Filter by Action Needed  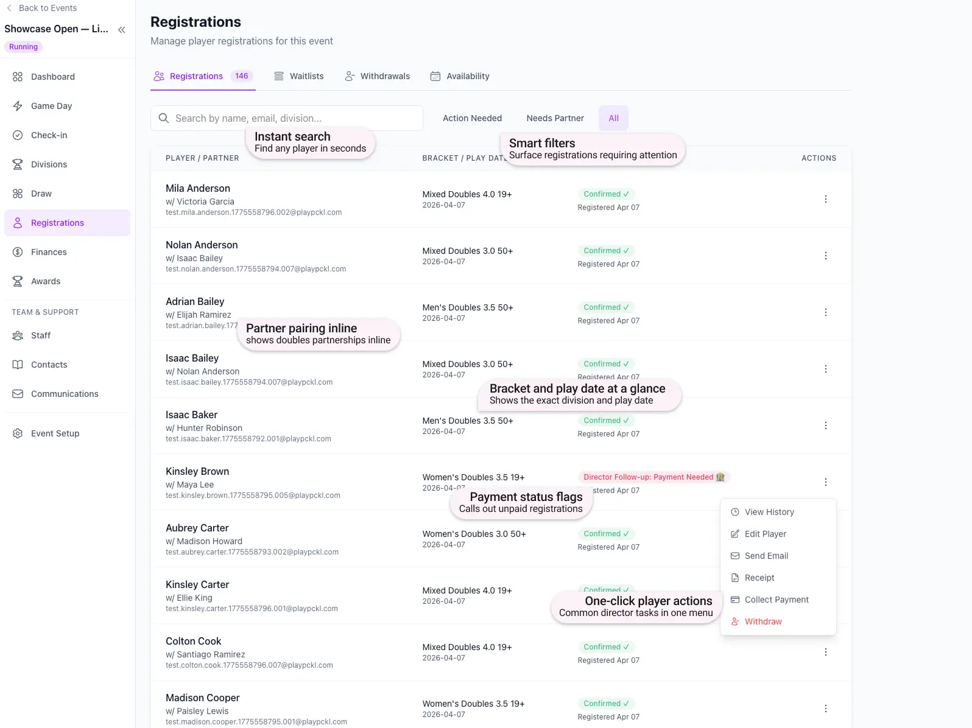472,118
